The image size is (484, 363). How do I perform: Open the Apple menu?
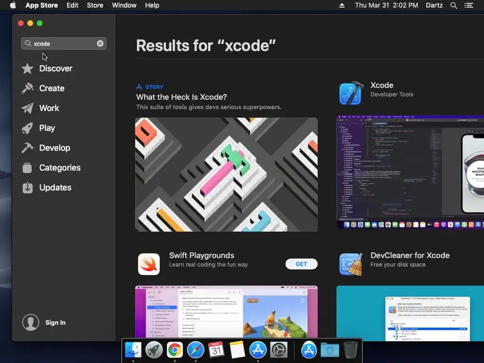[x=13, y=5]
